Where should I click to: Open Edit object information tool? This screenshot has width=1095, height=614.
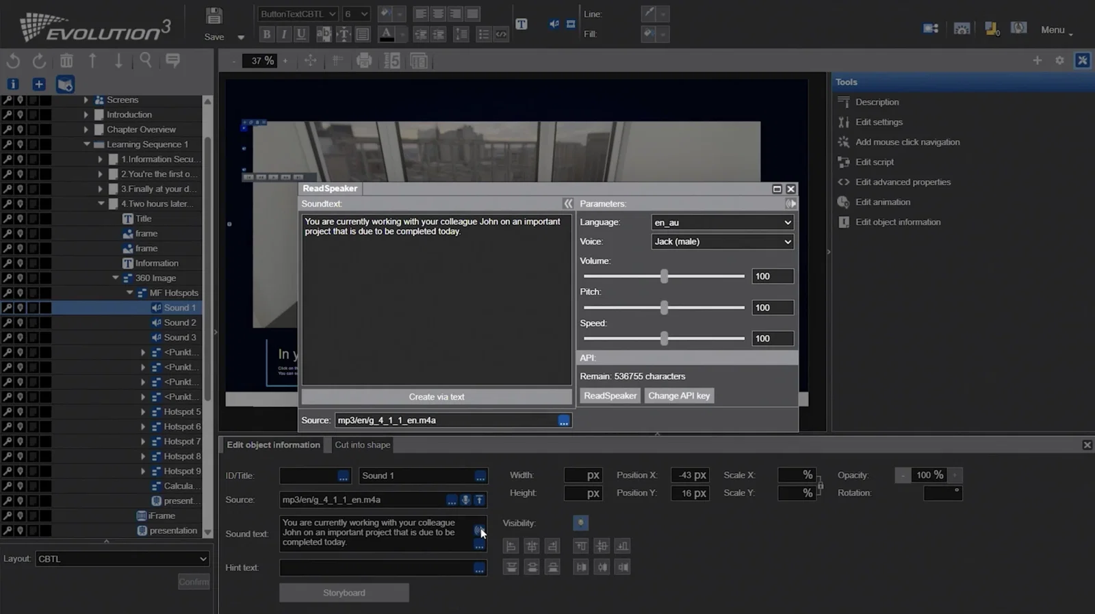pos(897,222)
